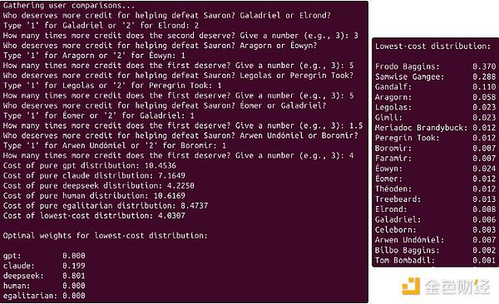Click the Chinese watermark text beside logo
Viewport: 499px width, 304px height.
457,287
